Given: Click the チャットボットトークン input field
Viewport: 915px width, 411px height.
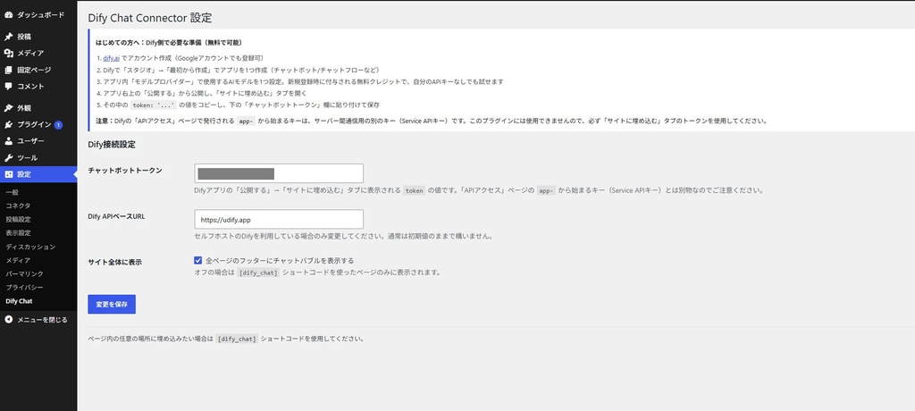Looking at the screenshot, I should point(279,173).
